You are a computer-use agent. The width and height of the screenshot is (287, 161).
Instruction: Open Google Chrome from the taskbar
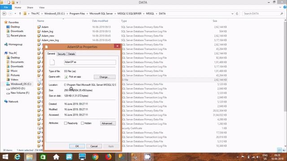(95, 157)
